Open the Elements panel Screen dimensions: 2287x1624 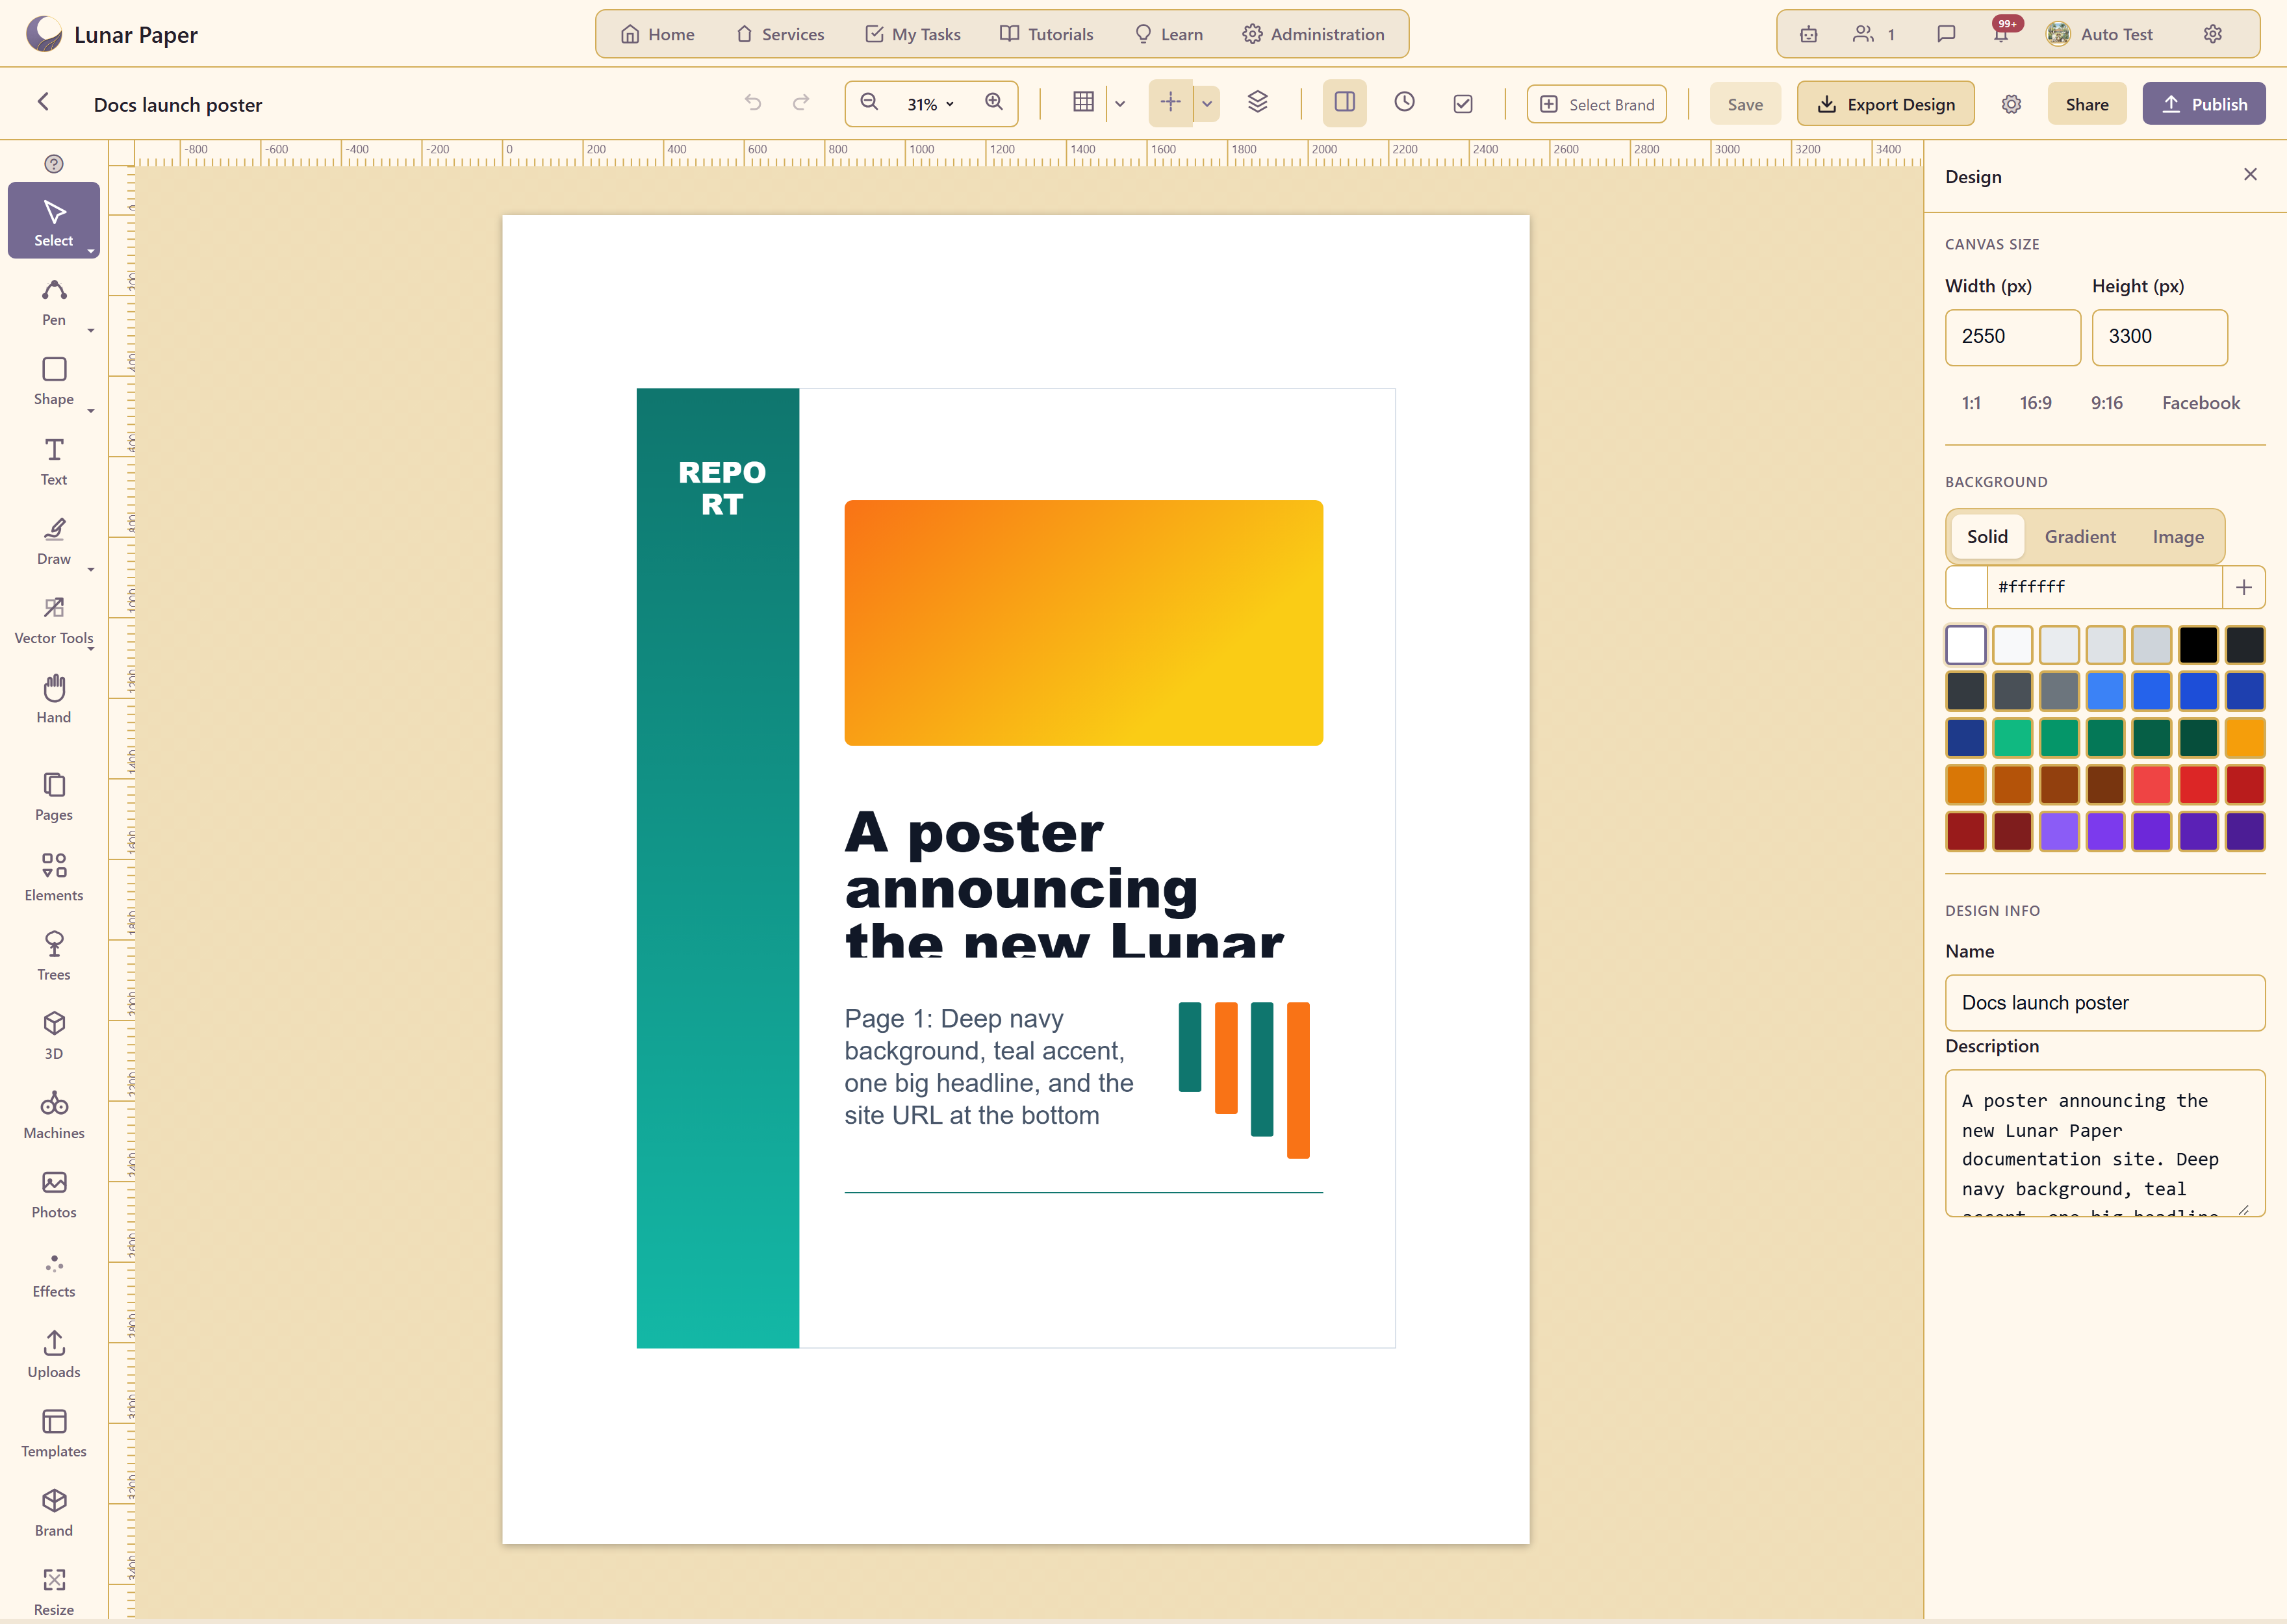click(54, 877)
